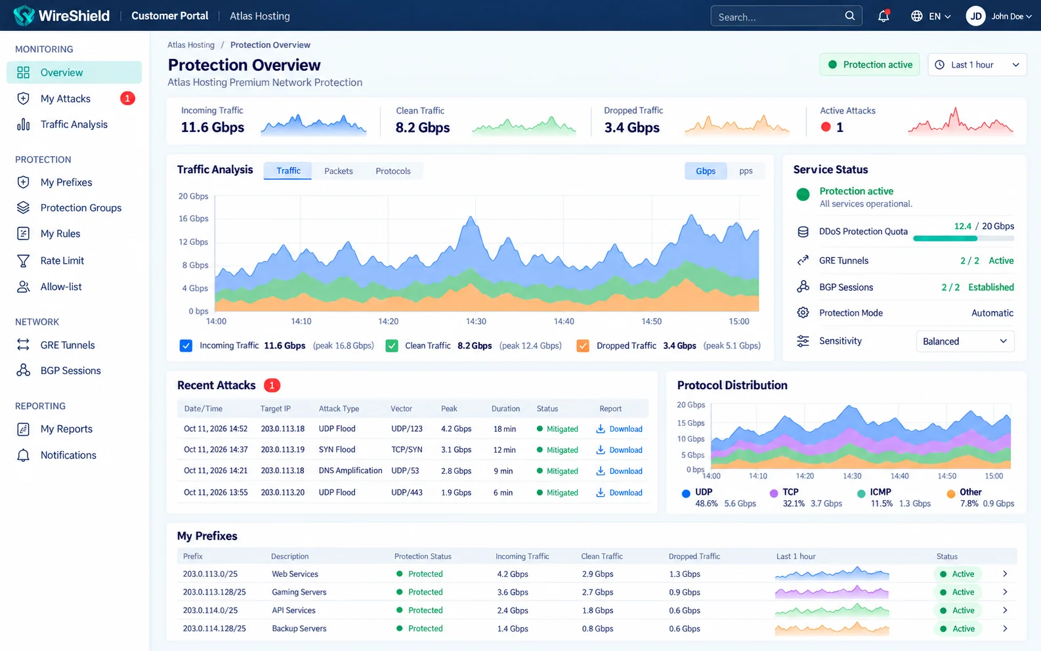
Task: Click the sidebar Notifications bell icon
Action: pos(23,455)
